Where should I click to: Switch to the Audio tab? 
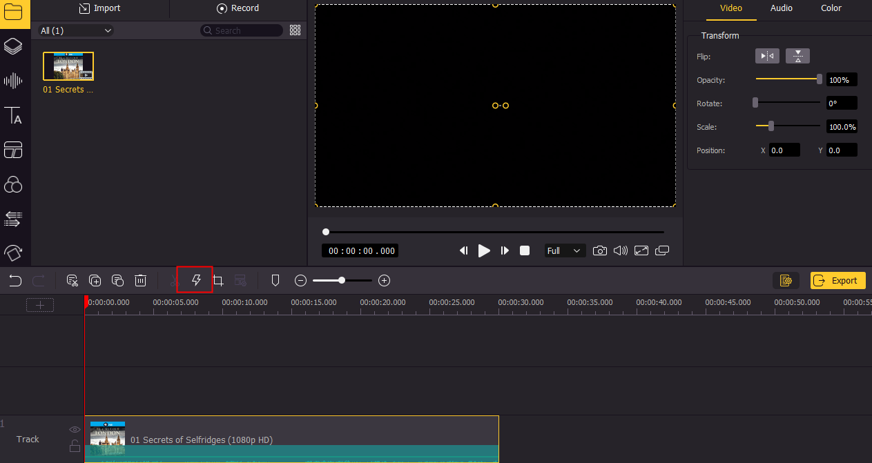782,8
